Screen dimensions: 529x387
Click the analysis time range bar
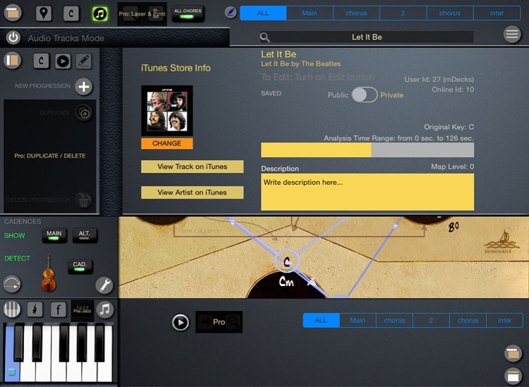coord(367,150)
